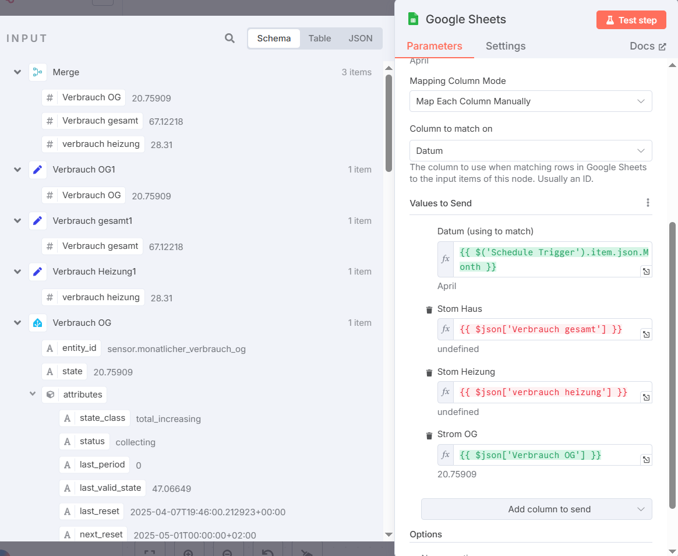Open expression editor for Strom OG field
This screenshot has height=556, width=678.
(646, 459)
